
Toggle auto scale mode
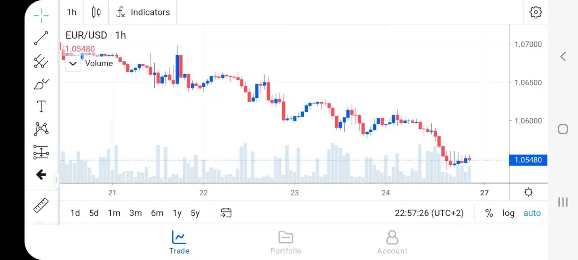click(532, 213)
